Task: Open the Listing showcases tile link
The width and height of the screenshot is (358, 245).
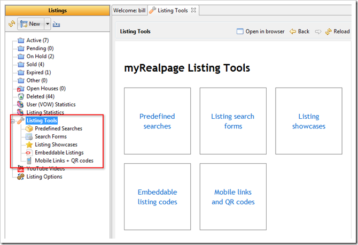Action: point(309,121)
